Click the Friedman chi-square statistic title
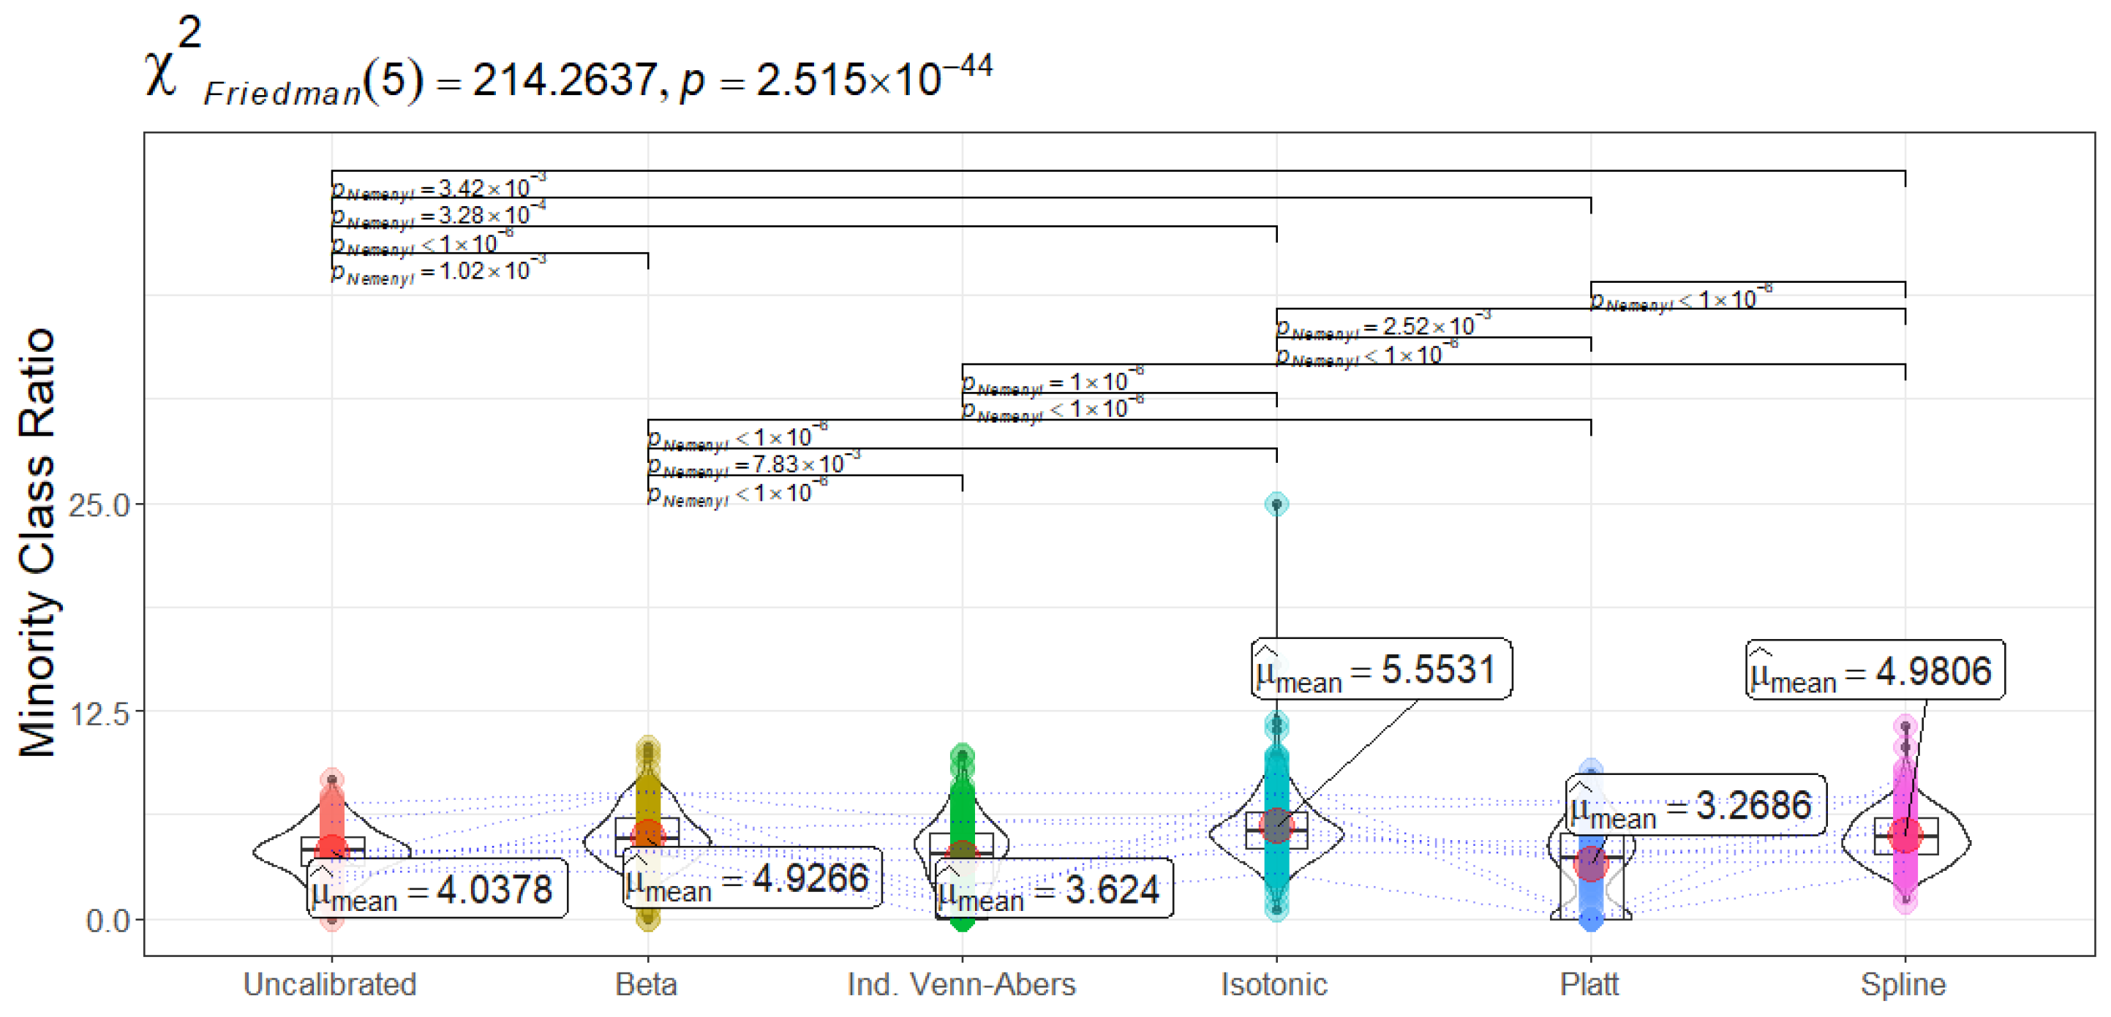This screenshot has width=2111, height=1017. (x=565, y=74)
